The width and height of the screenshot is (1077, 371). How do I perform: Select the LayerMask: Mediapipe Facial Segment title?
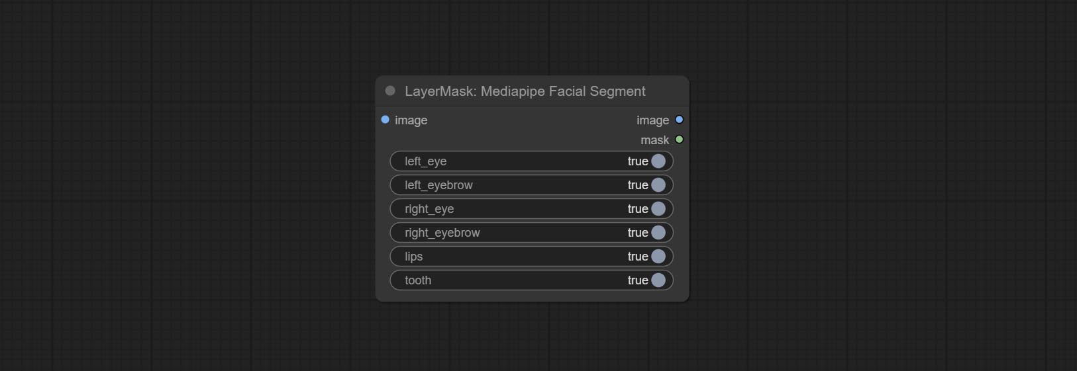(525, 91)
